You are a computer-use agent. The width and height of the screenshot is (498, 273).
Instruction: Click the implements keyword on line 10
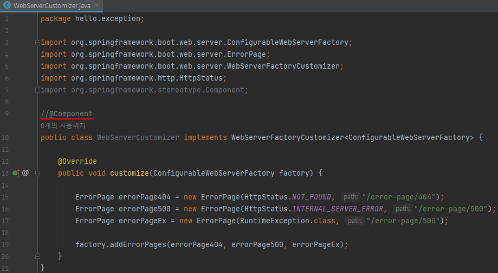click(205, 137)
